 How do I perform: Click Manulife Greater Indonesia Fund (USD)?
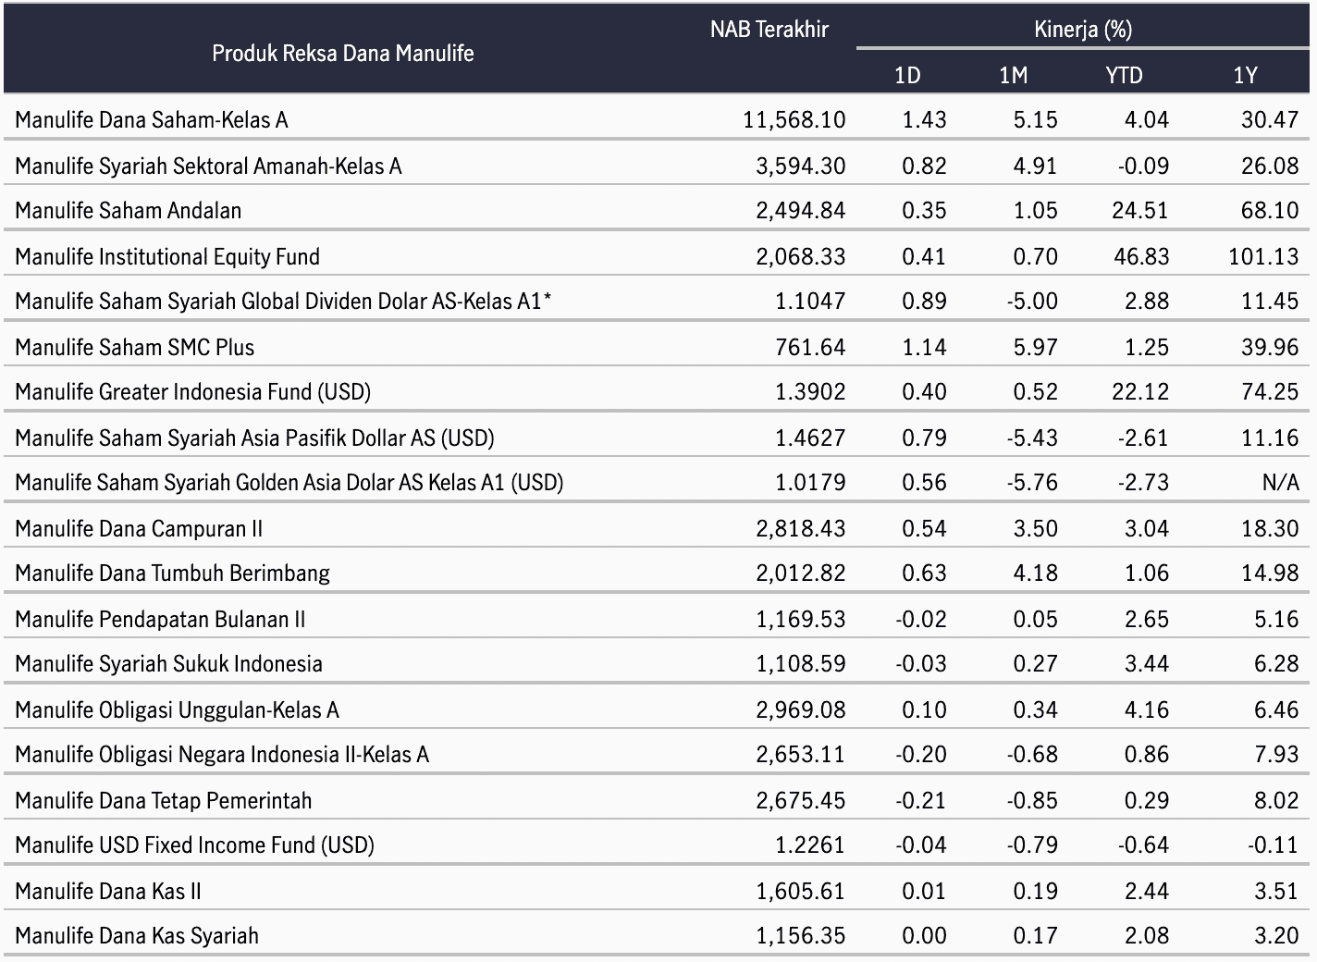point(192,391)
